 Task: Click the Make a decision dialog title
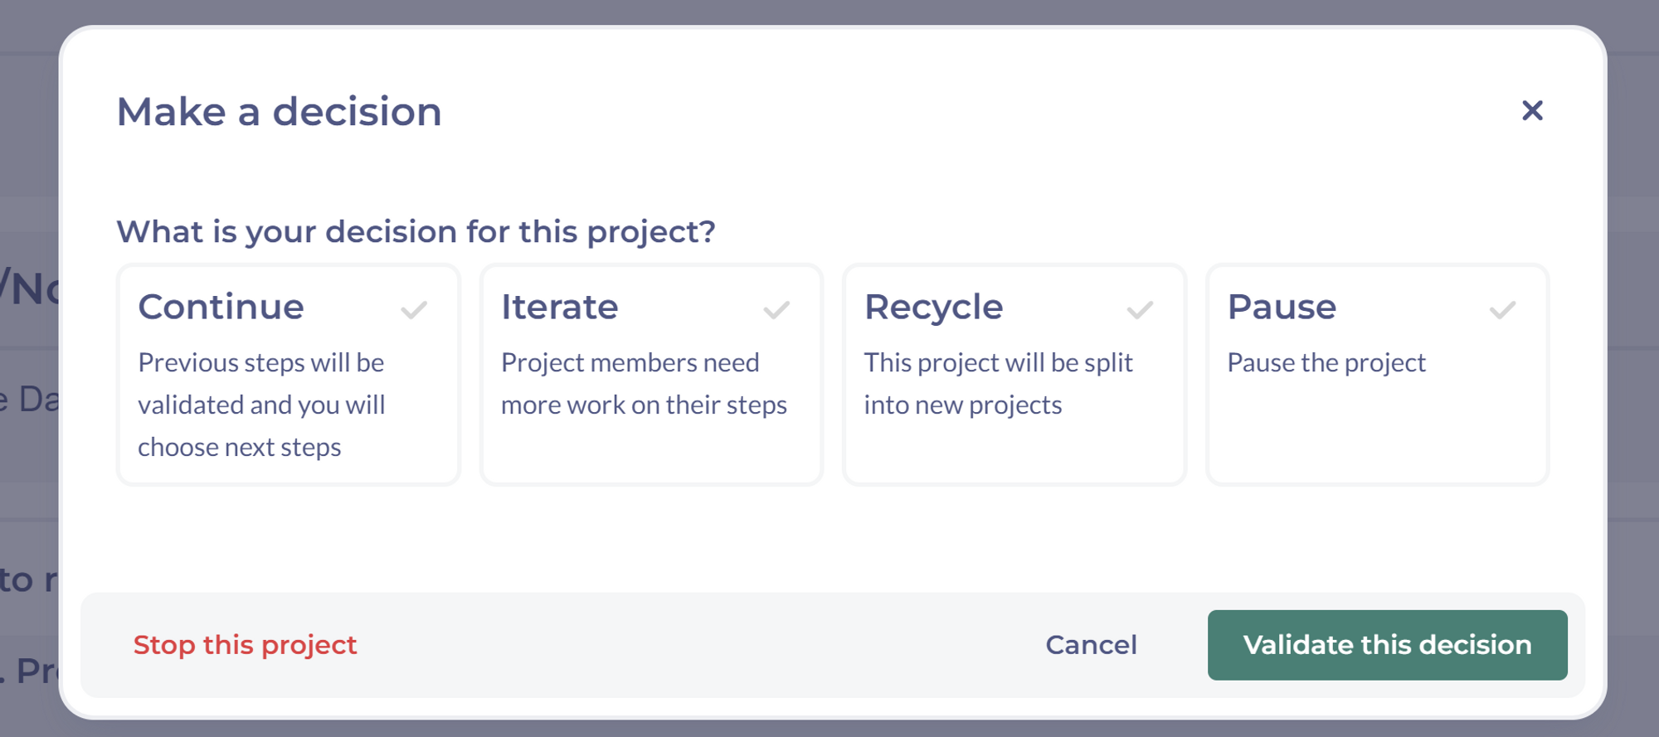point(279,111)
